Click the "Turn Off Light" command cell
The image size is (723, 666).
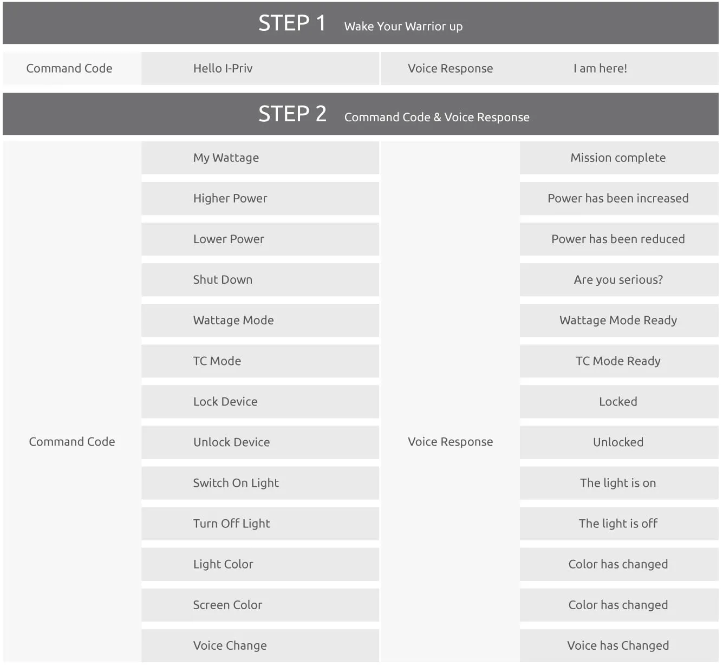(x=260, y=524)
